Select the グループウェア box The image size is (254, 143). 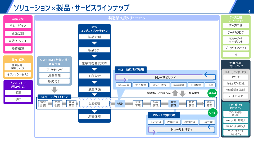[x=18, y=26]
